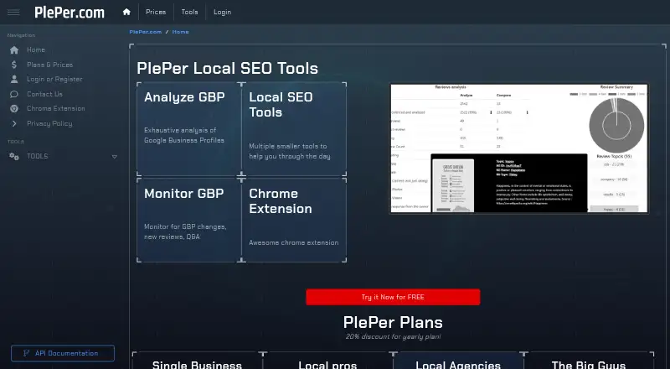Click the speech bubble Contact Us icon
670x369 pixels.
click(14, 94)
